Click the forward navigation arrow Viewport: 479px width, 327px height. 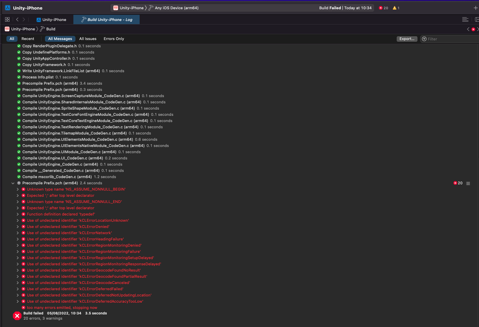(23, 19)
